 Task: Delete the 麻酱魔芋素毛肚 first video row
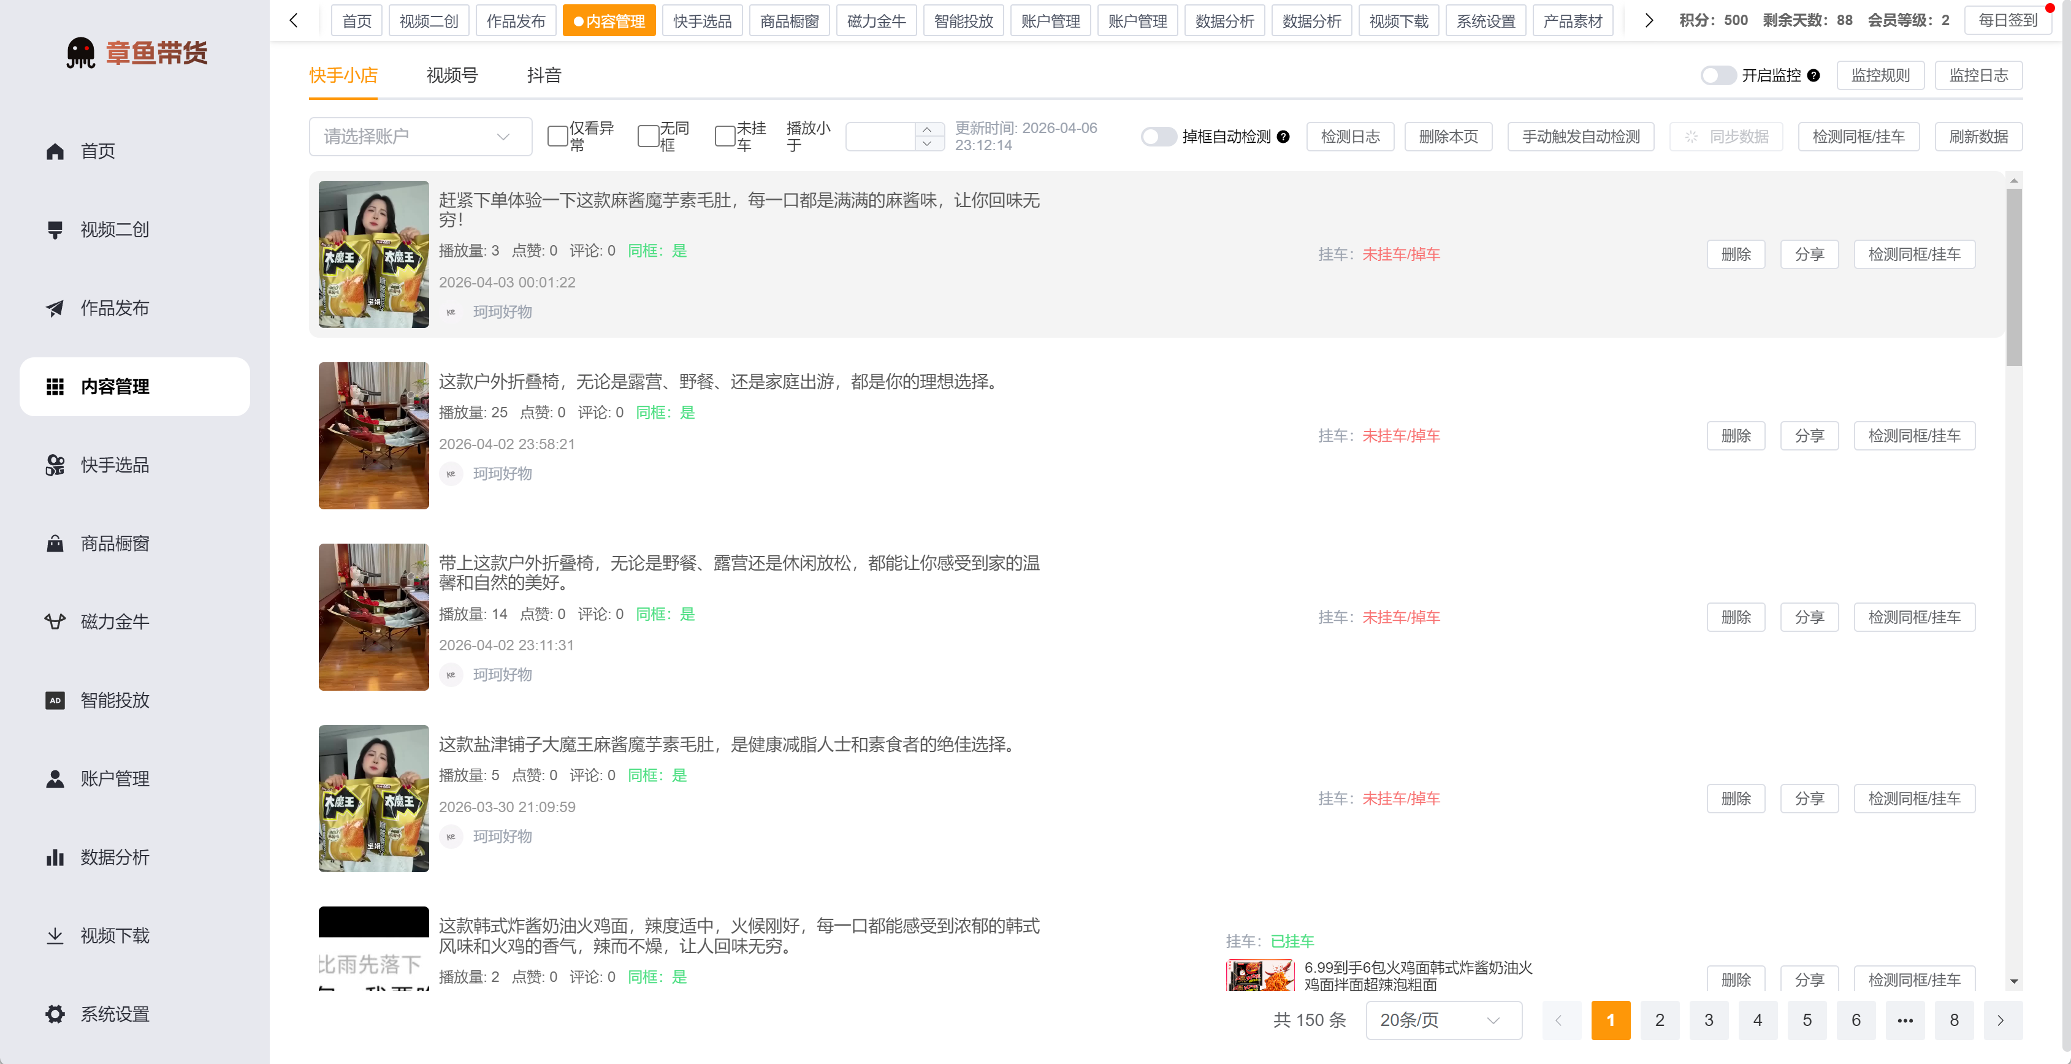[1736, 255]
